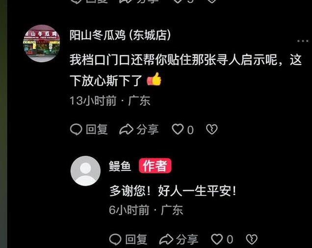Click share arrow icon under 鳗鱼 reply
312x248 pixels.
166,239
